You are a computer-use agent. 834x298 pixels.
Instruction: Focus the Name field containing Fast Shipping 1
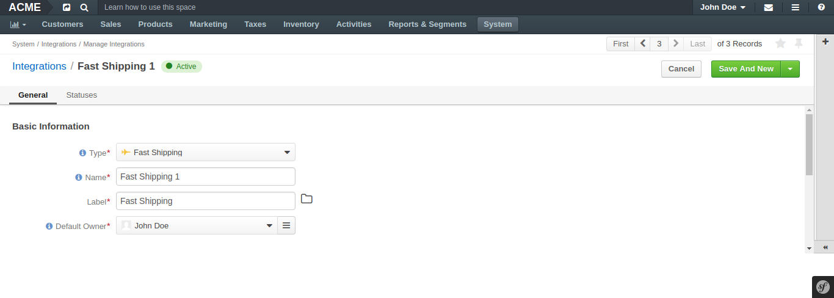pos(206,176)
